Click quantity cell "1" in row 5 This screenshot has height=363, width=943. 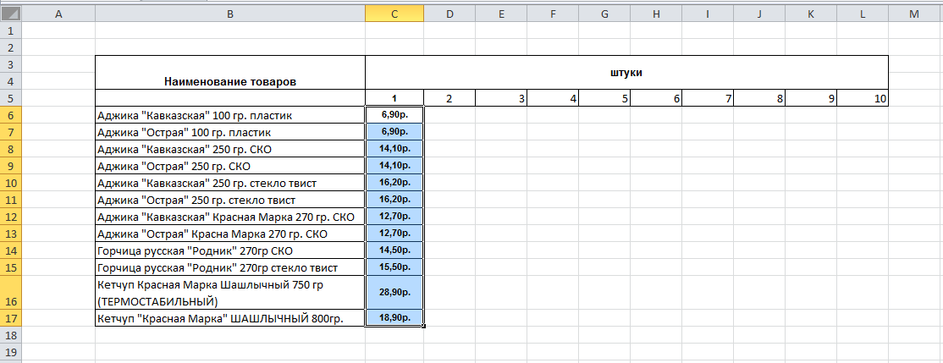click(394, 98)
